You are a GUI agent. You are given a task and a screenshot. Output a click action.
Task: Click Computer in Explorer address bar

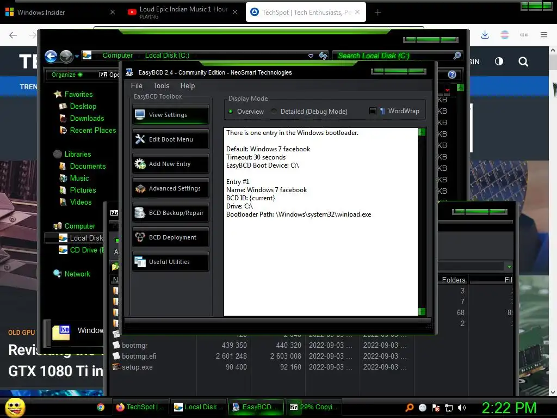[x=117, y=56]
